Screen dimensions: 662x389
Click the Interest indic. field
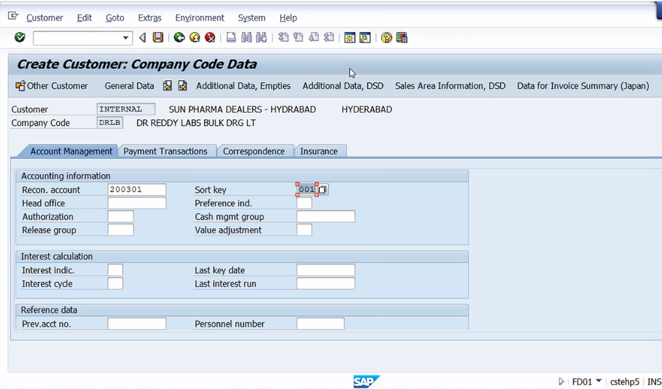[x=115, y=270]
